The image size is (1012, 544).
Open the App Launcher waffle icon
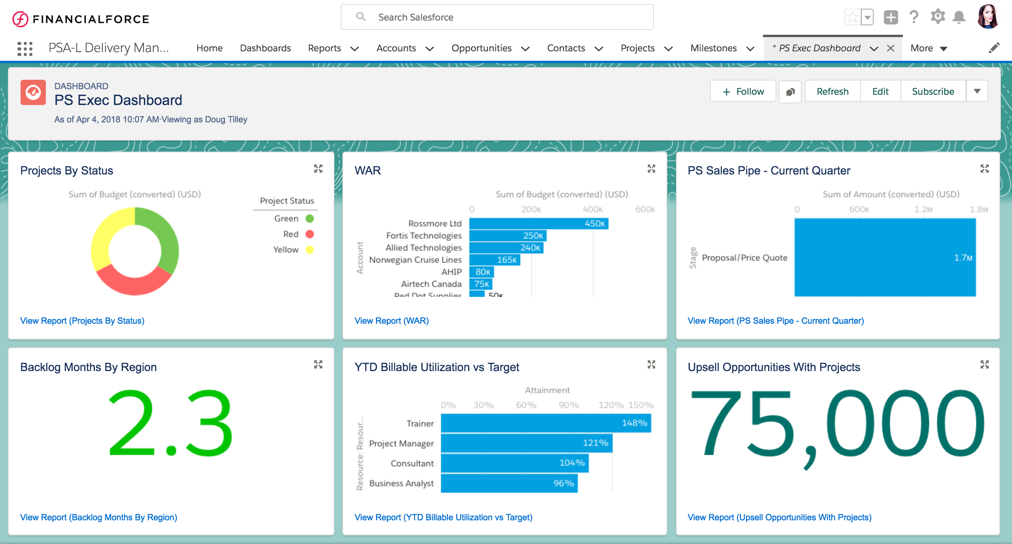pos(25,48)
